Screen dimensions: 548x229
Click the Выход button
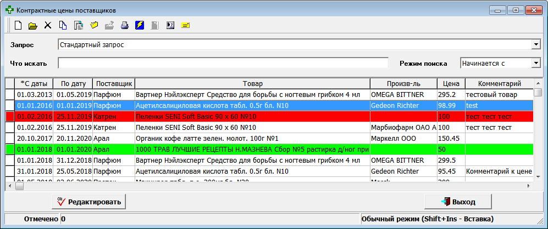coord(458,202)
